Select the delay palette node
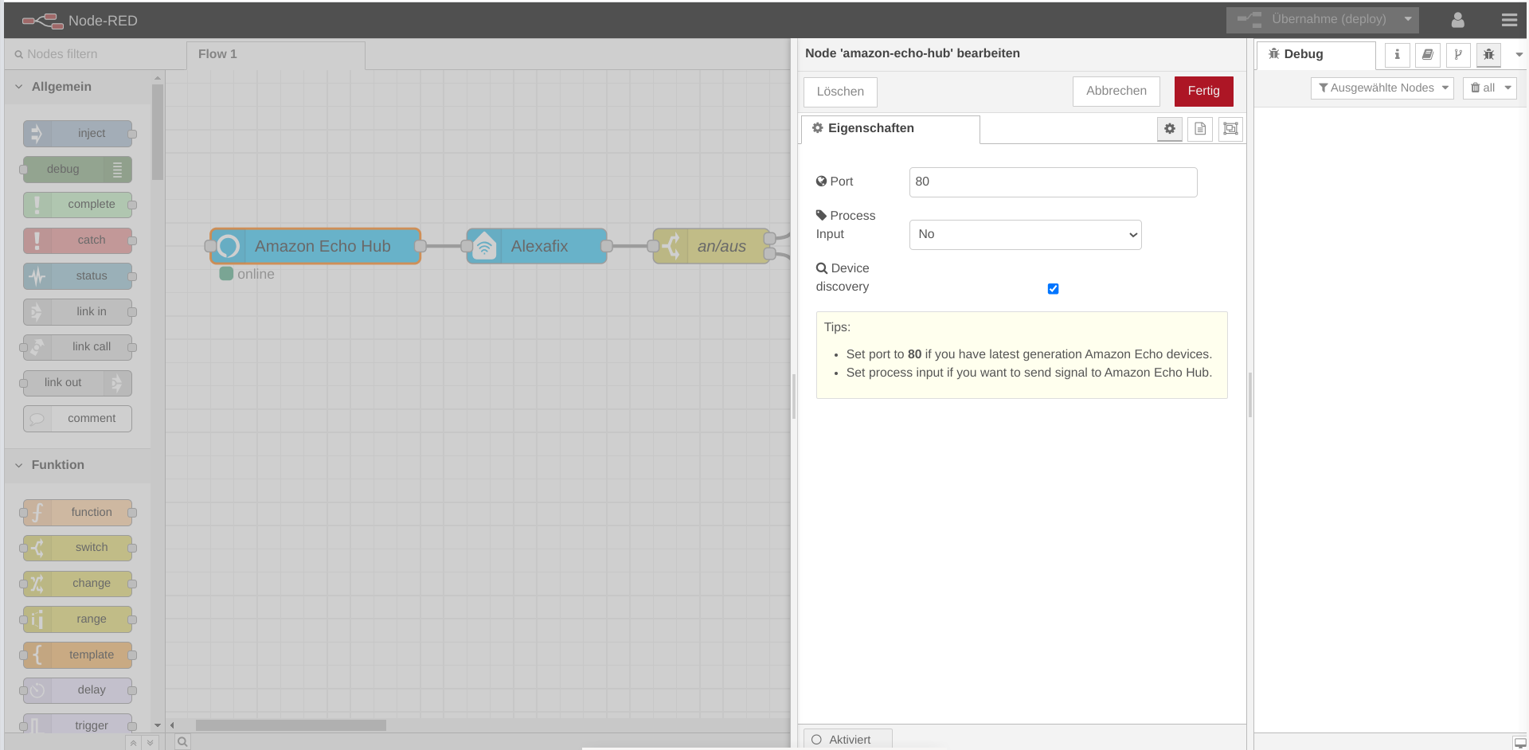This screenshot has width=1529, height=750. click(x=77, y=690)
